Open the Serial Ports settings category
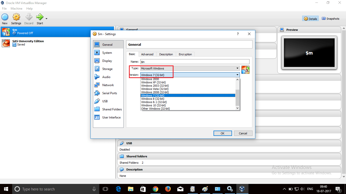 pyautogui.click(x=108, y=93)
